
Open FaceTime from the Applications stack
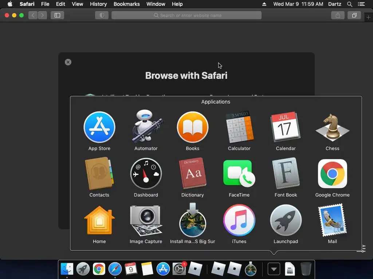[239, 173]
